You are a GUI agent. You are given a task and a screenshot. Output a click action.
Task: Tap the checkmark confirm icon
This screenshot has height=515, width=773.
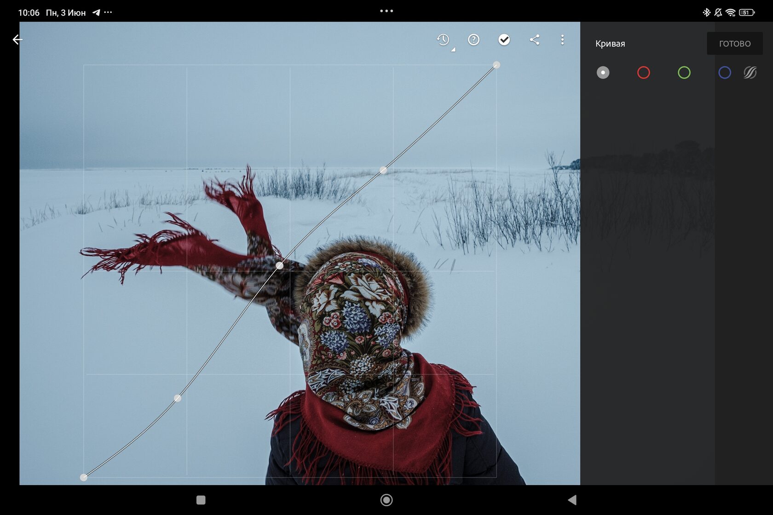504,40
